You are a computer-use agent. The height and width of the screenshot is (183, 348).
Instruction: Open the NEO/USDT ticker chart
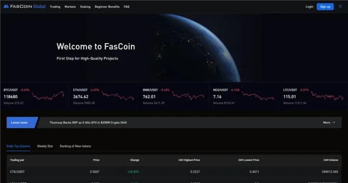(258, 96)
